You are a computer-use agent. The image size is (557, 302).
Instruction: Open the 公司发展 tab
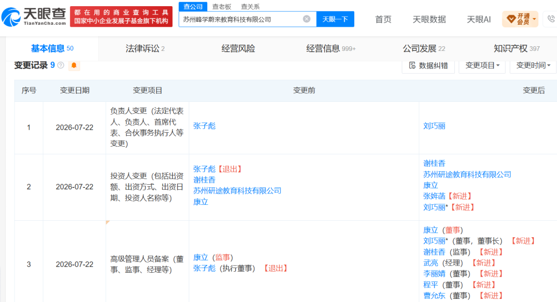[423, 48]
